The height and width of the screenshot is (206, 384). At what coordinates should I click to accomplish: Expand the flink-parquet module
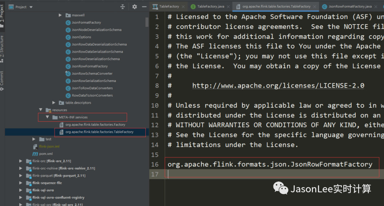(x=21, y=176)
